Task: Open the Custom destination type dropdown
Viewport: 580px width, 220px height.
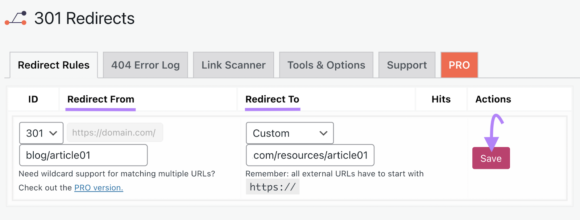Action: pyautogui.click(x=289, y=133)
